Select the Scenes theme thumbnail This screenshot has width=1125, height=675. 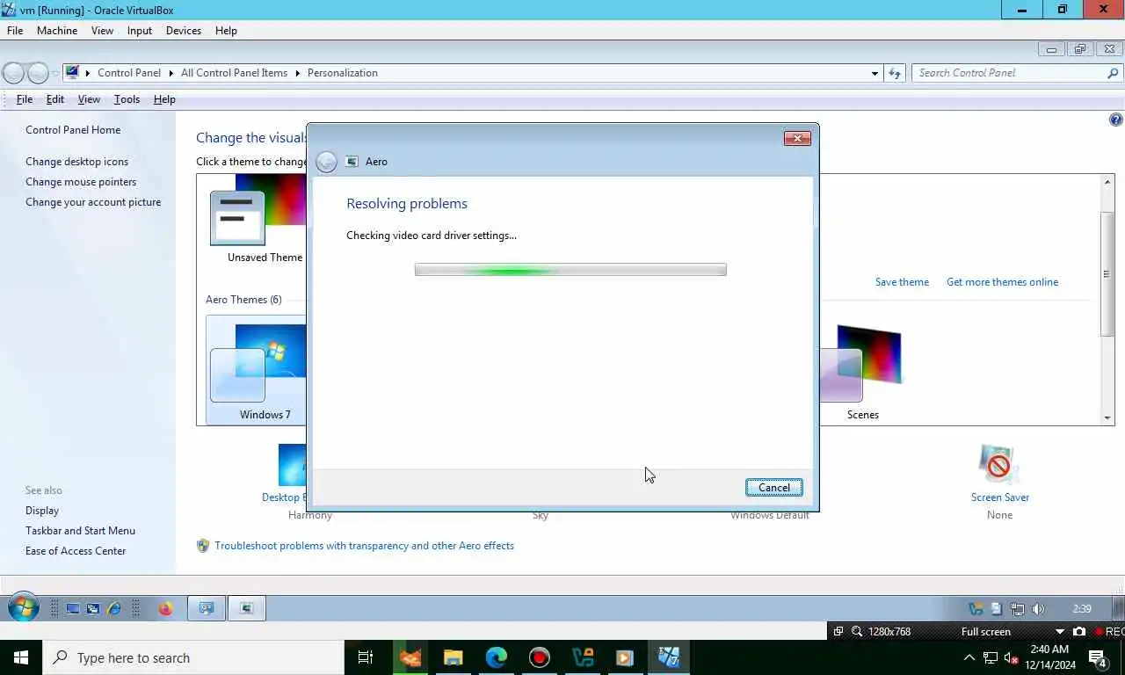click(x=861, y=364)
